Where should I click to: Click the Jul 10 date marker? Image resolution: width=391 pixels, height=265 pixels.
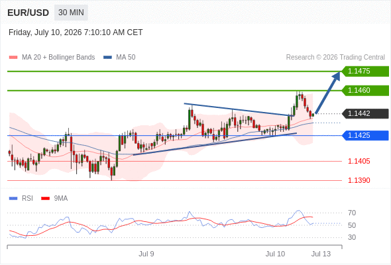275,254
